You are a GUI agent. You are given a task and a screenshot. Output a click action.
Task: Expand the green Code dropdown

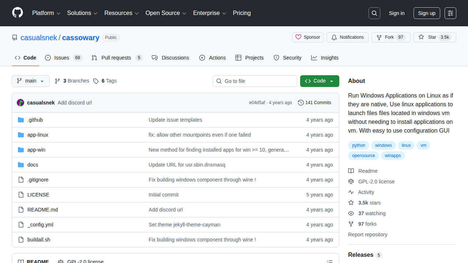tap(319, 81)
